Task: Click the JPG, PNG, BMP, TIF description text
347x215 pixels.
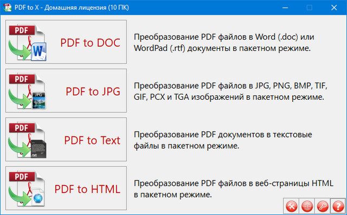Action: 230,92
